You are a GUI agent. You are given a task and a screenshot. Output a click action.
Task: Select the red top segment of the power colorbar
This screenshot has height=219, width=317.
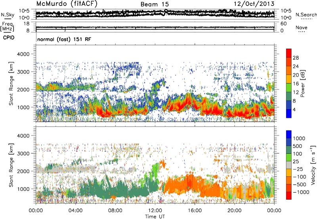(289, 53)
